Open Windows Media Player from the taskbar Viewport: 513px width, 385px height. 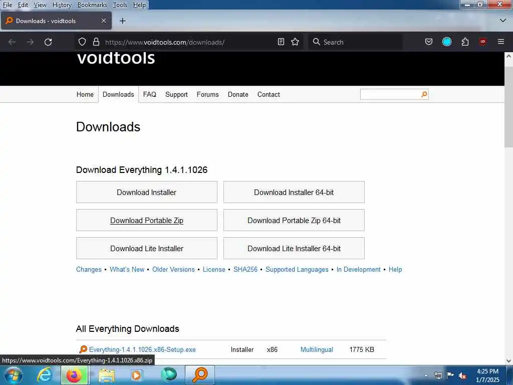pos(136,375)
